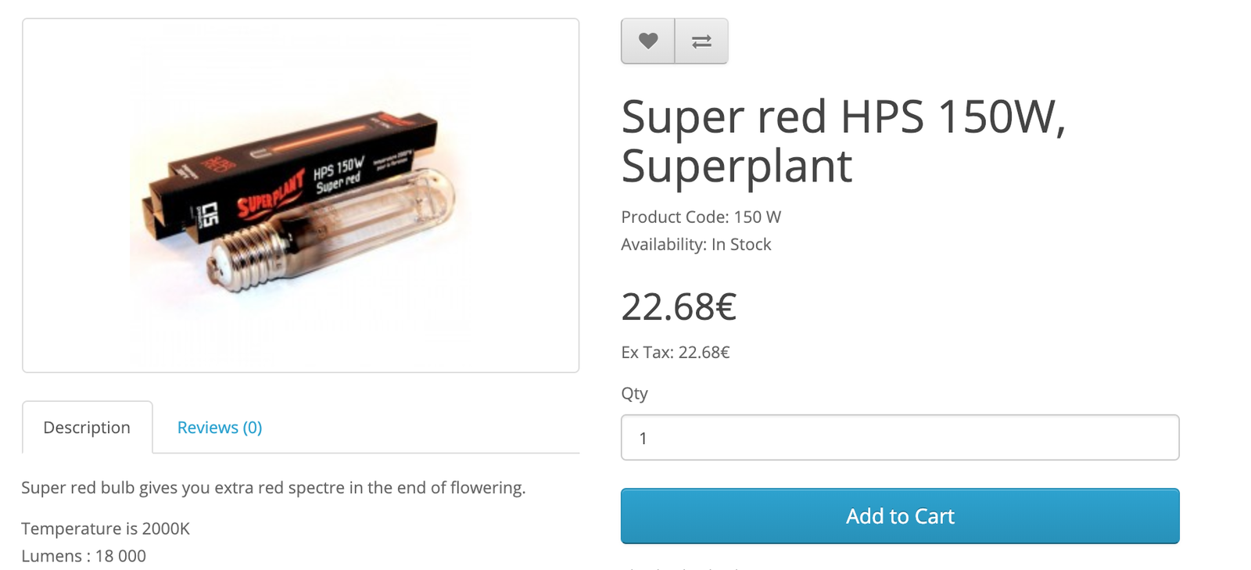This screenshot has width=1251, height=570.
Task: Select the Description tab
Action: coord(87,428)
